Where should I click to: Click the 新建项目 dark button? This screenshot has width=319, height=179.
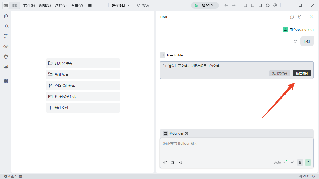[x=302, y=73]
